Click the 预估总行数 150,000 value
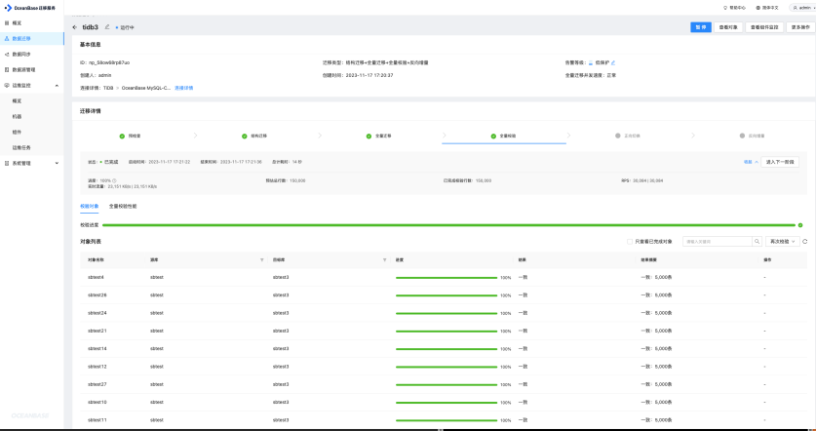 297,180
